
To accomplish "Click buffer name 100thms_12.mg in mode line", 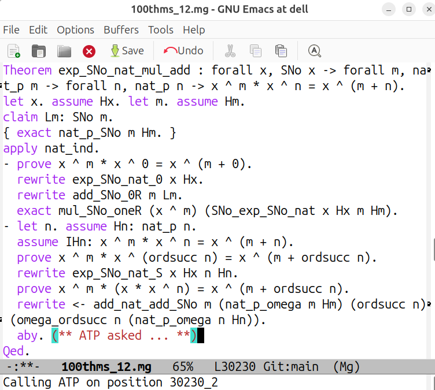I will coord(106,366).
